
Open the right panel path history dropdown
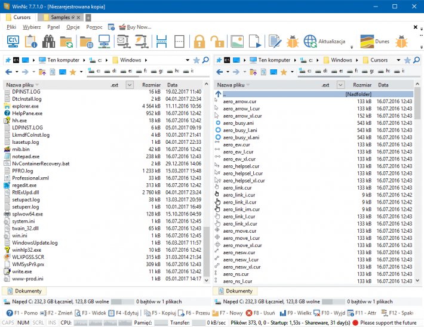coord(398,60)
